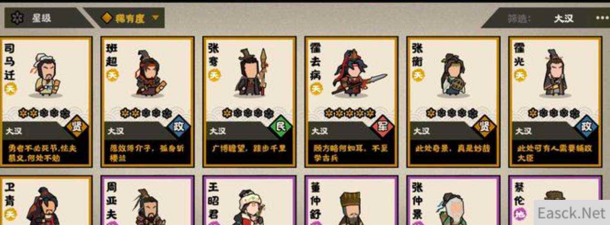
Task: Click the blue 政 badge on 班超's card
Action: (179, 127)
